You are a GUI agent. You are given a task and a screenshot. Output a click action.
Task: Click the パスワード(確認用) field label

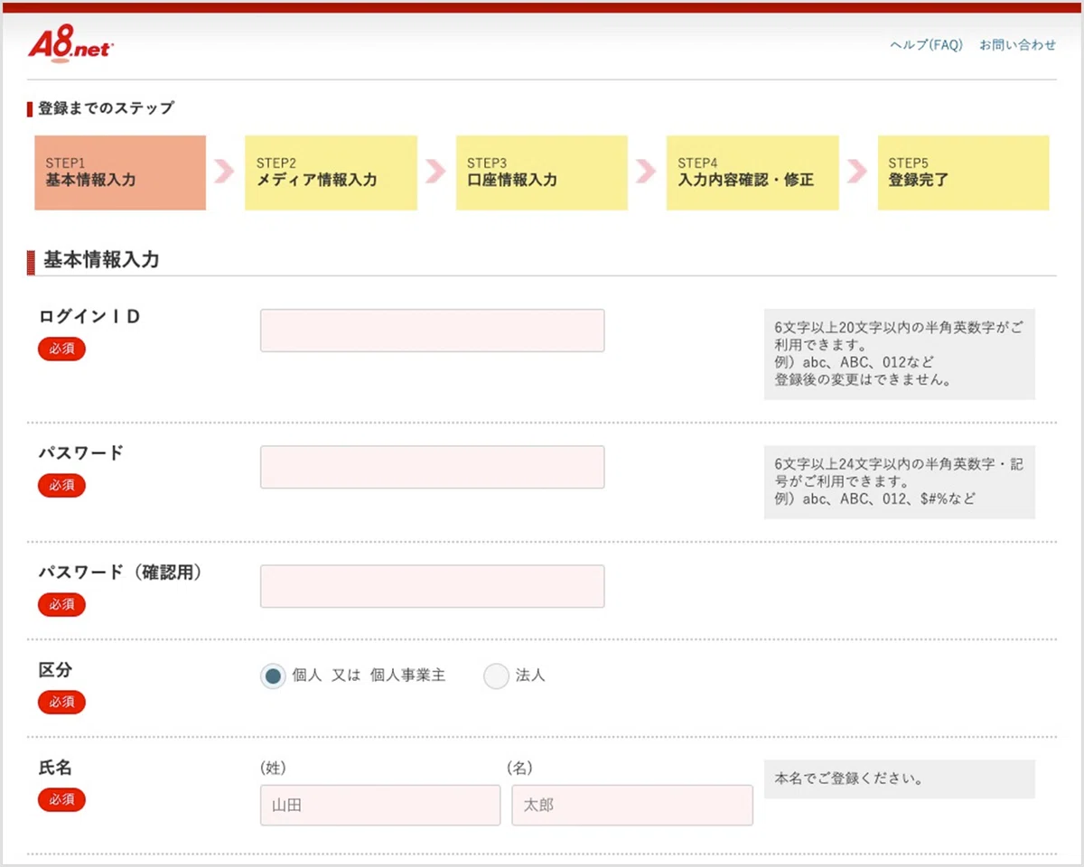point(120,573)
